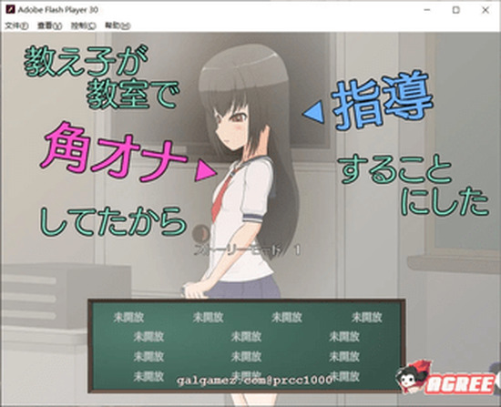
Task: Click the blue triangle arrow beside 指導
Action: pyautogui.click(x=313, y=112)
